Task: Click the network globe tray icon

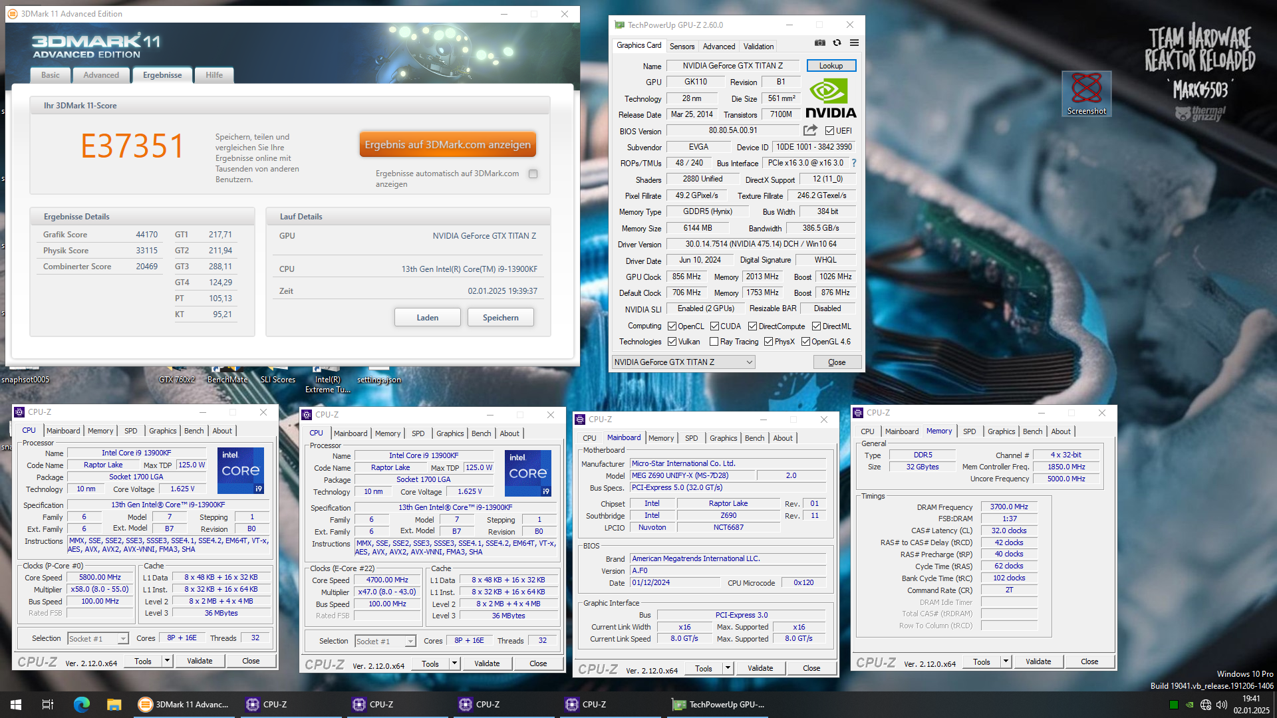Action: 1205,705
